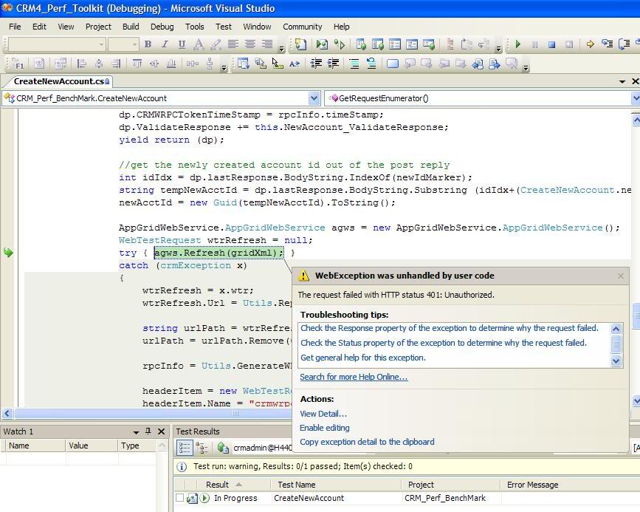The width and height of the screenshot is (640, 512).
Task: Select the CreateNewAccount.cs tab
Action: coord(61,81)
